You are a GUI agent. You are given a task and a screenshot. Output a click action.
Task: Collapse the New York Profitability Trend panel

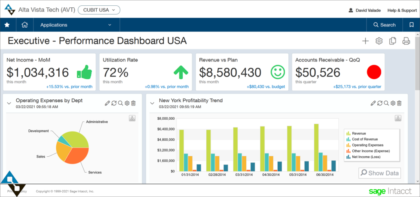(152, 103)
